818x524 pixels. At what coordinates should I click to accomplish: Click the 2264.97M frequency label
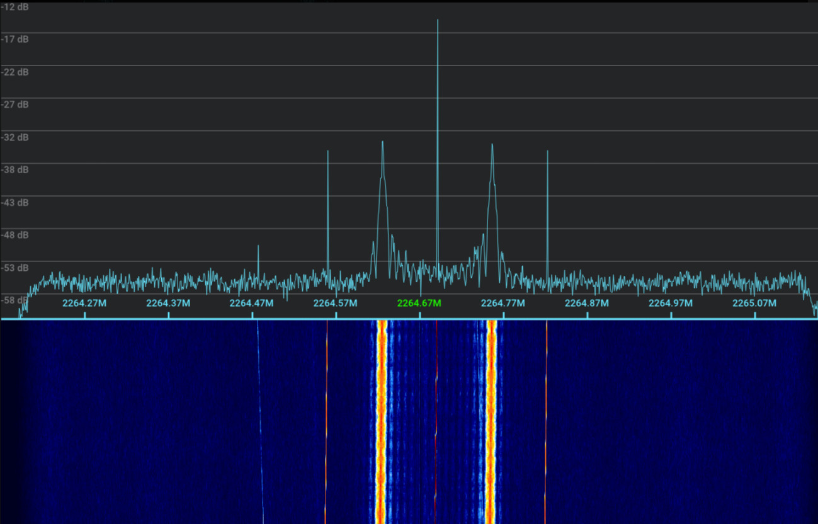pos(670,303)
